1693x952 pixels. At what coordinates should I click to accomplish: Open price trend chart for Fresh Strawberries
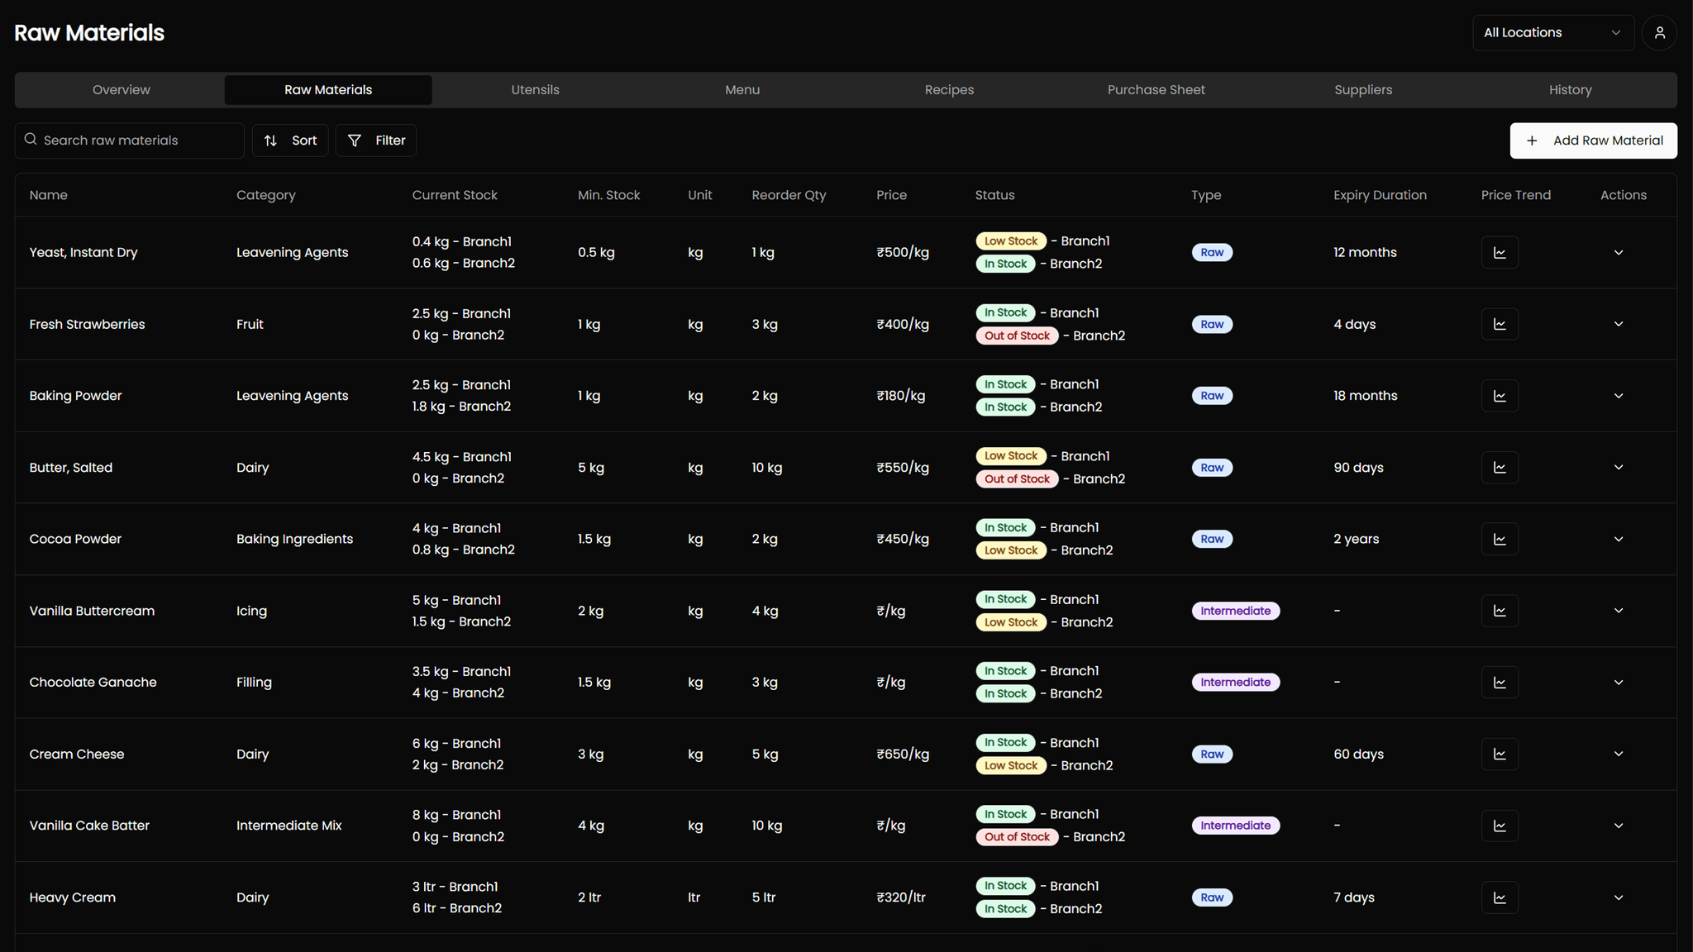tap(1500, 324)
